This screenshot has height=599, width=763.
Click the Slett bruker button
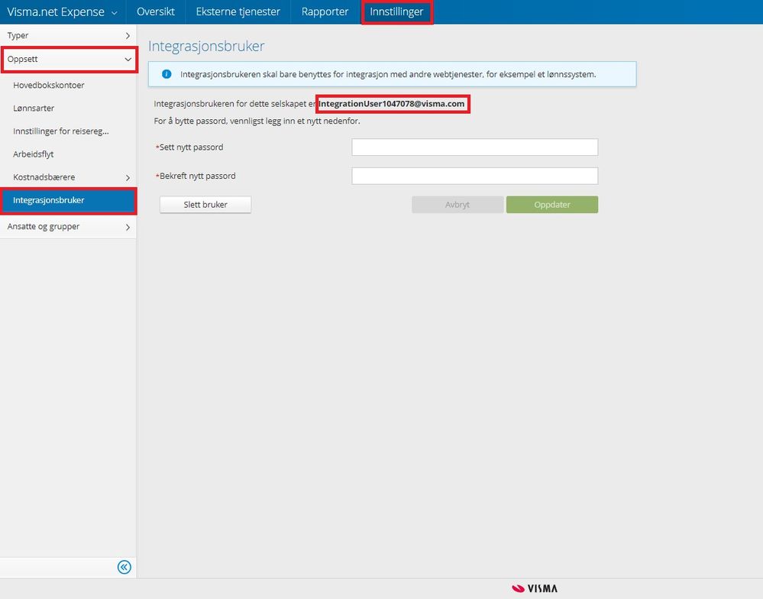[205, 205]
